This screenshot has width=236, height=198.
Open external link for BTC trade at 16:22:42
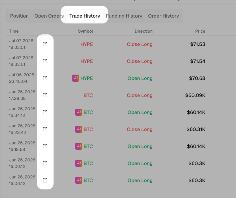tap(45, 129)
